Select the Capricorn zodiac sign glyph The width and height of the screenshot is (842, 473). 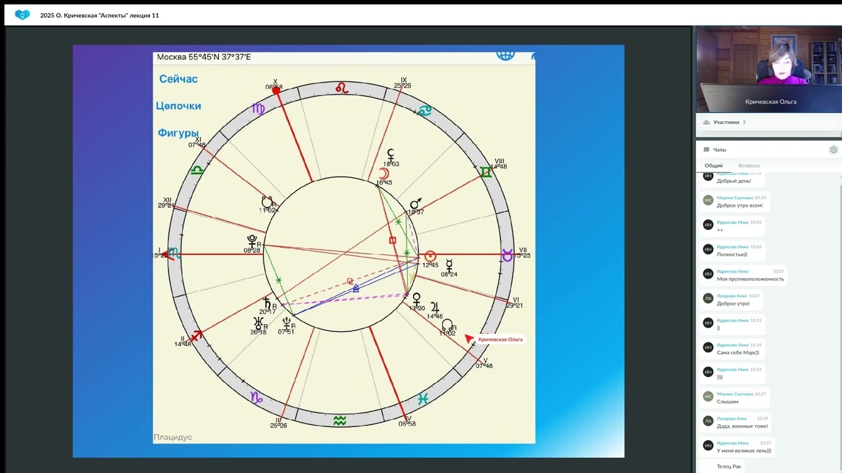tap(257, 397)
